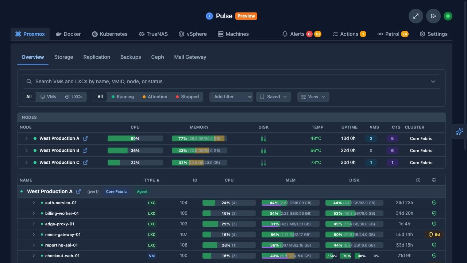Screen dimensions: 467x263
Task: Open the Kubernetes platform tab
Action: pyautogui.click(x=110, y=34)
